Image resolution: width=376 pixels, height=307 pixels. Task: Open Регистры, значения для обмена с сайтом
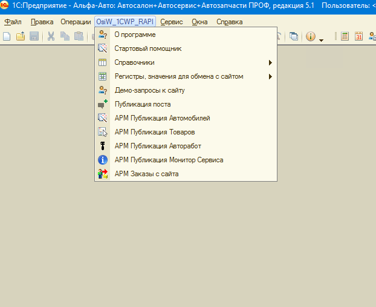tap(186, 76)
